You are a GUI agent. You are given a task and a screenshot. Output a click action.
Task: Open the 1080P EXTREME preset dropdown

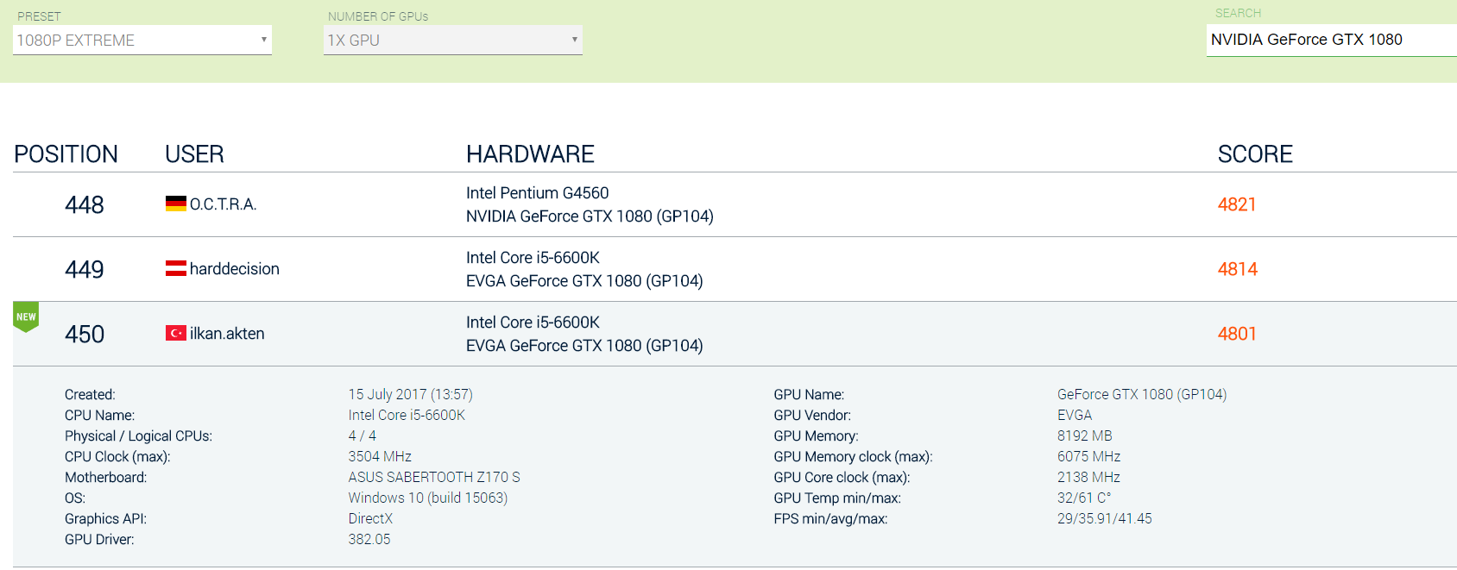pyautogui.click(x=142, y=40)
